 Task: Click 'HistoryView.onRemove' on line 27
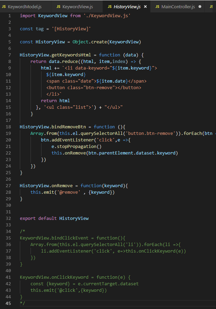pyautogui.click(x=46, y=185)
